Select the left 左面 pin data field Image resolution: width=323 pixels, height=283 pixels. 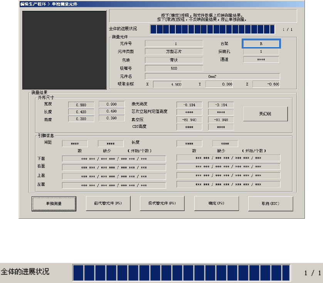click(x=114, y=185)
